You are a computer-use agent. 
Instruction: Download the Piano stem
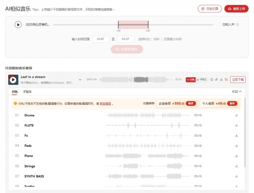point(237,156)
